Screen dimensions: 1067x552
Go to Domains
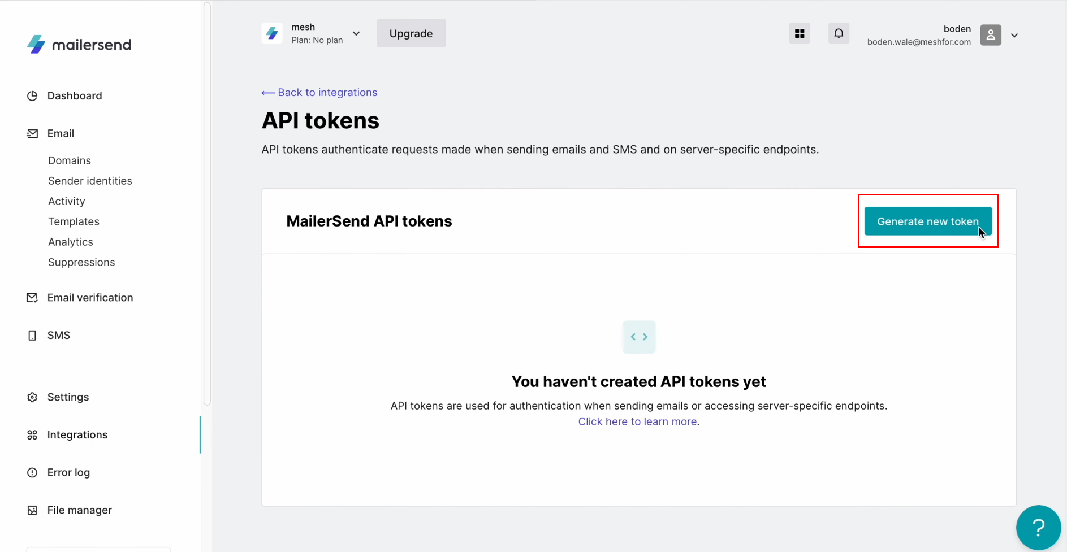click(70, 160)
